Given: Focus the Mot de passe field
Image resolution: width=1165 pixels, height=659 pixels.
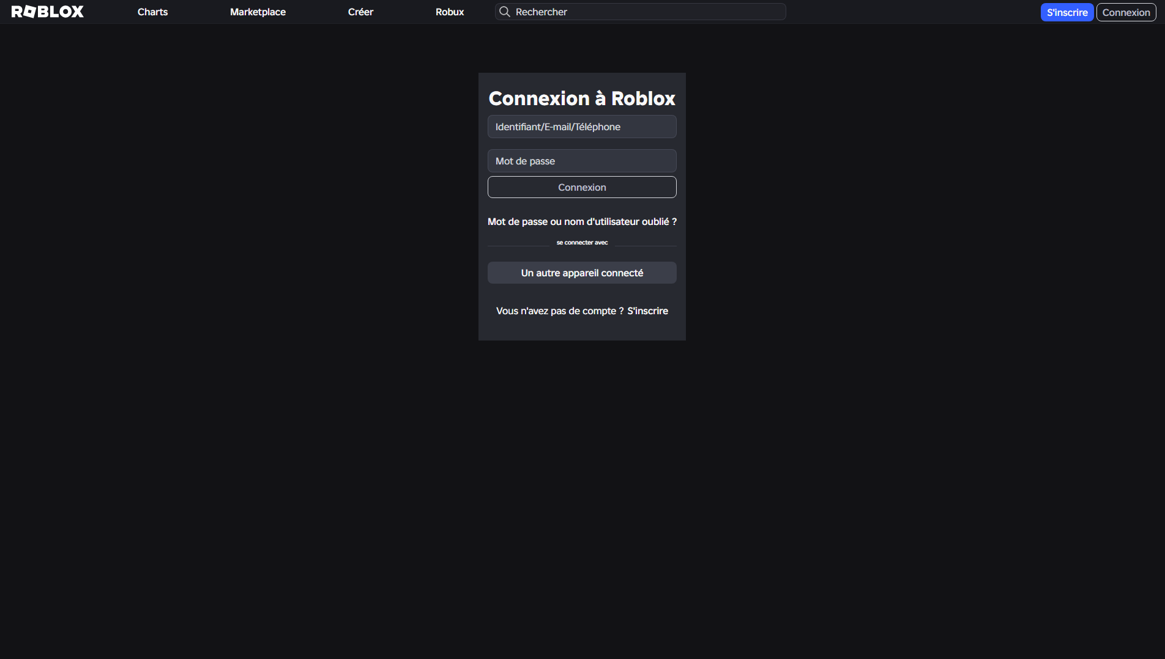Looking at the screenshot, I should (582, 161).
